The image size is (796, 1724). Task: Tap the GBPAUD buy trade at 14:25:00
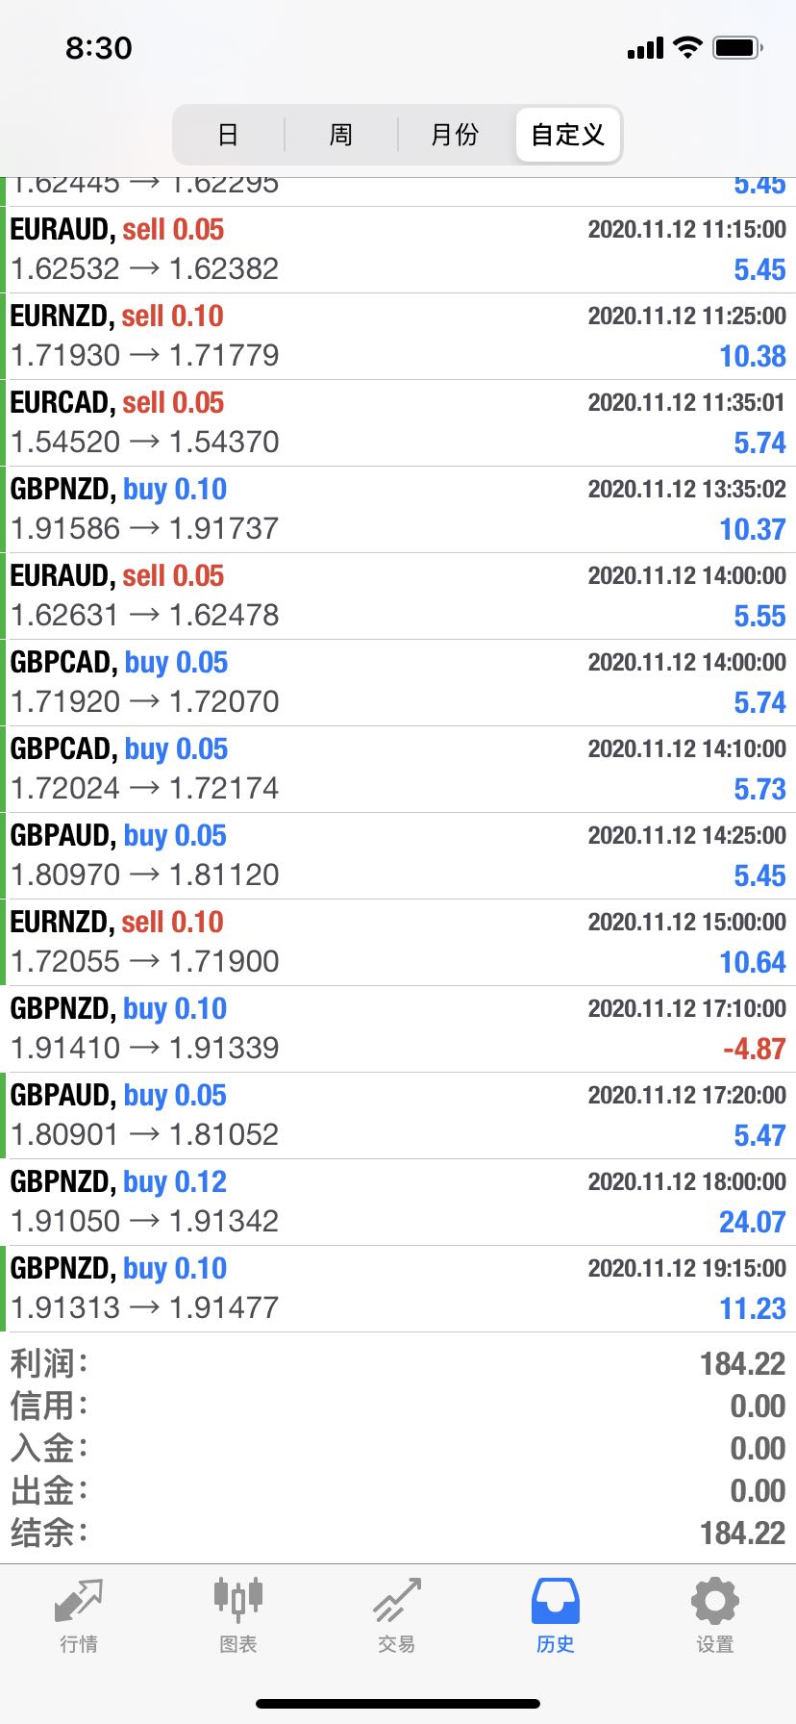pyautogui.click(x=398, y=855)
